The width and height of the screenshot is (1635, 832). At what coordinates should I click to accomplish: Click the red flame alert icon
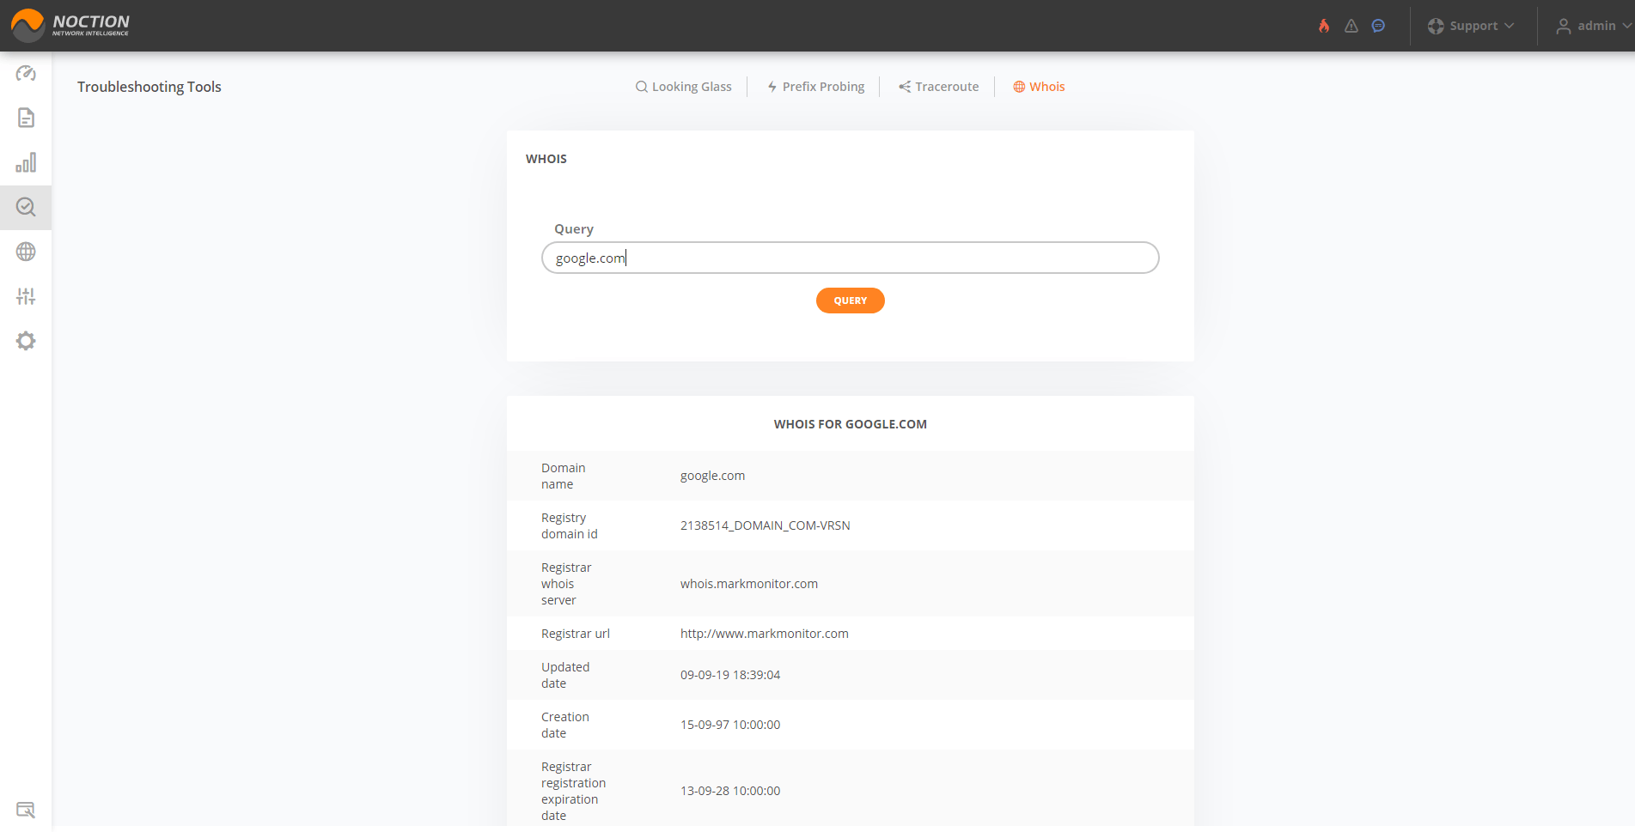point(1324,26)
